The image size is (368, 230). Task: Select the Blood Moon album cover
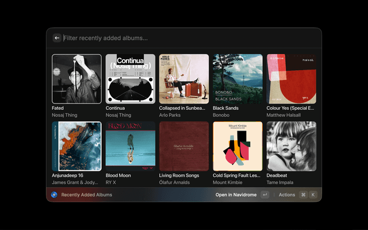131,146
